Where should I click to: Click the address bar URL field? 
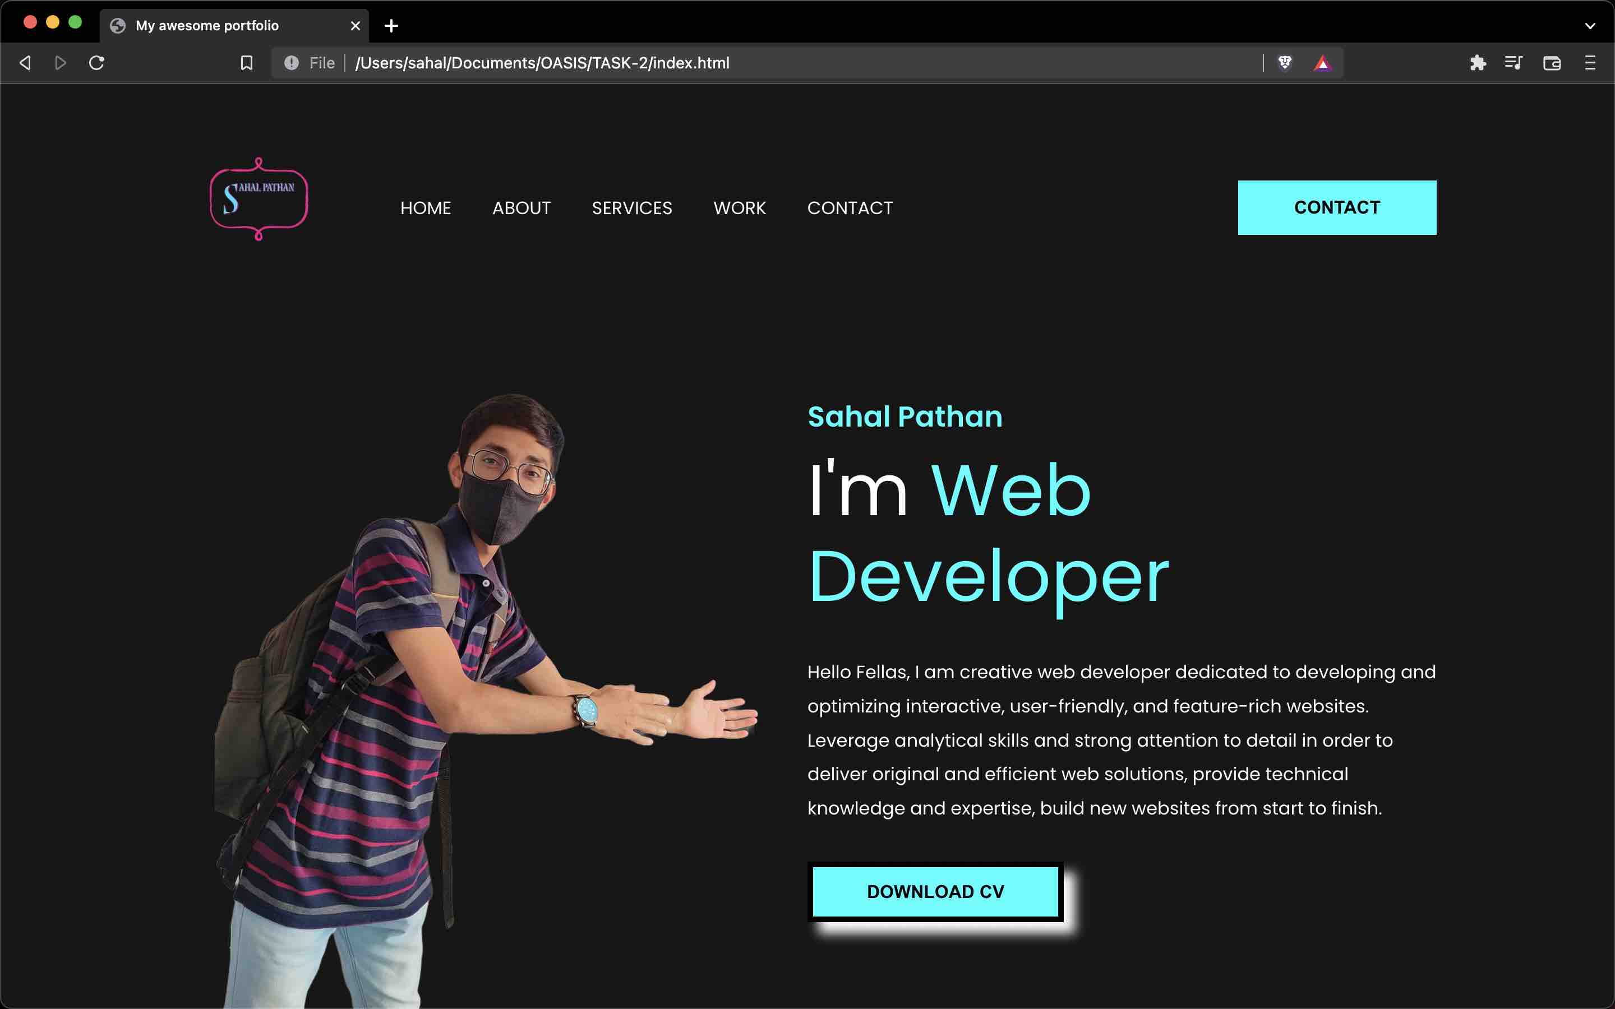[734, 63]
